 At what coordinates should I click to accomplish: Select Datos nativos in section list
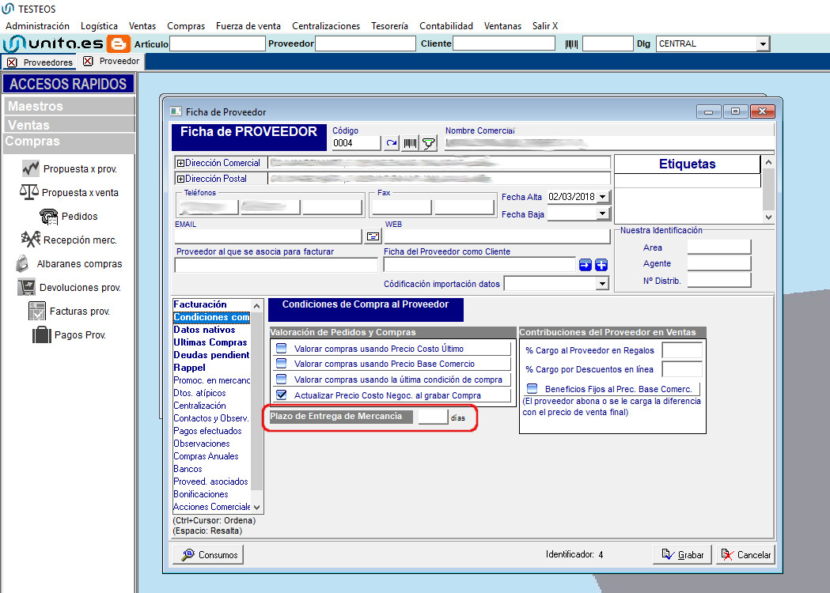(204, 330)
